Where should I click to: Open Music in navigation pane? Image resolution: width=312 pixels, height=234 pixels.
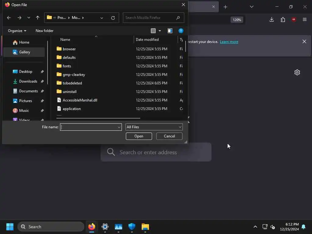[24, 110]
